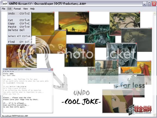Choose Copy in the Edit menu
This screenshot has height=118, width=157.
click(x=19, y=23)
